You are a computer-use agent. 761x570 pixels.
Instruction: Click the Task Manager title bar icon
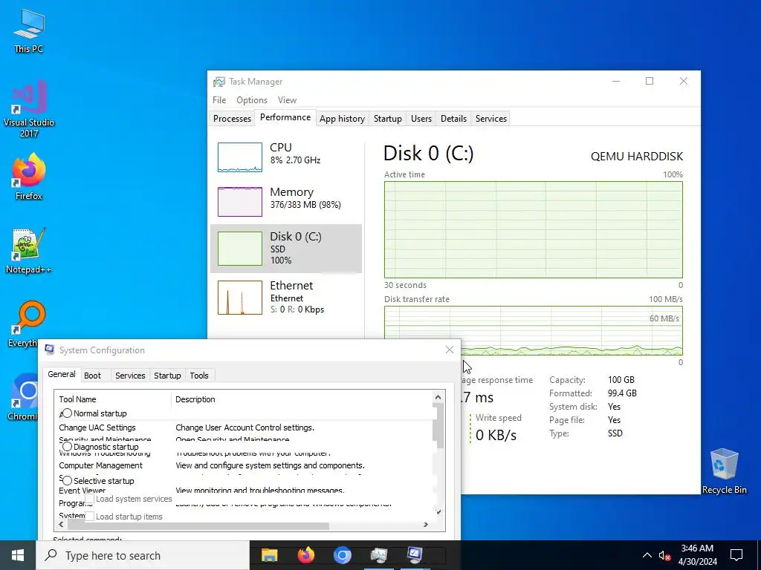pyautogui.click(x=219, y=82)
